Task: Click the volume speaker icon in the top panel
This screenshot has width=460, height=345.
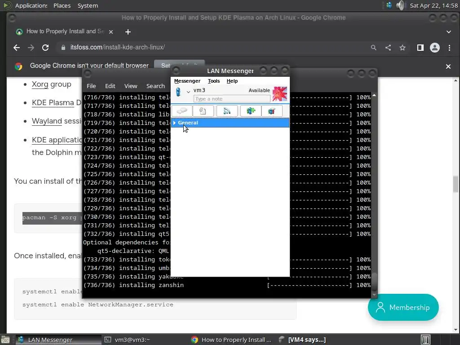Action: [x=400, y=5]
